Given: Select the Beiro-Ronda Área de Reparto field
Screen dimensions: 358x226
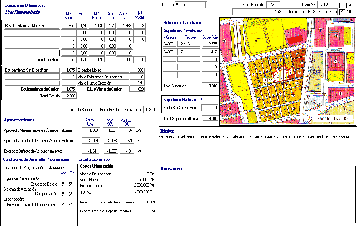Looking at the screenshot, I should [x=108, y=110].
